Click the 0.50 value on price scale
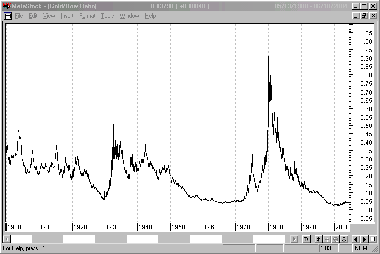 366,126
